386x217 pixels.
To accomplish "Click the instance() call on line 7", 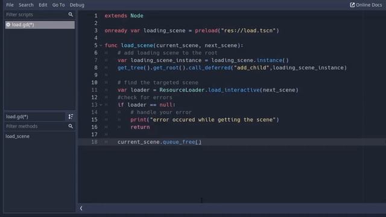I will tap(273, 60).
